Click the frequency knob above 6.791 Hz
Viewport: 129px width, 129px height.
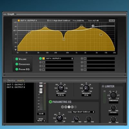(61, 88)
